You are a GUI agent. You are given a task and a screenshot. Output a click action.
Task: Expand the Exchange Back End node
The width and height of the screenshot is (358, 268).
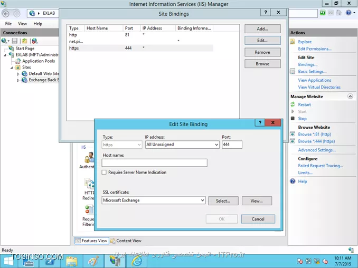click(18, 80)
